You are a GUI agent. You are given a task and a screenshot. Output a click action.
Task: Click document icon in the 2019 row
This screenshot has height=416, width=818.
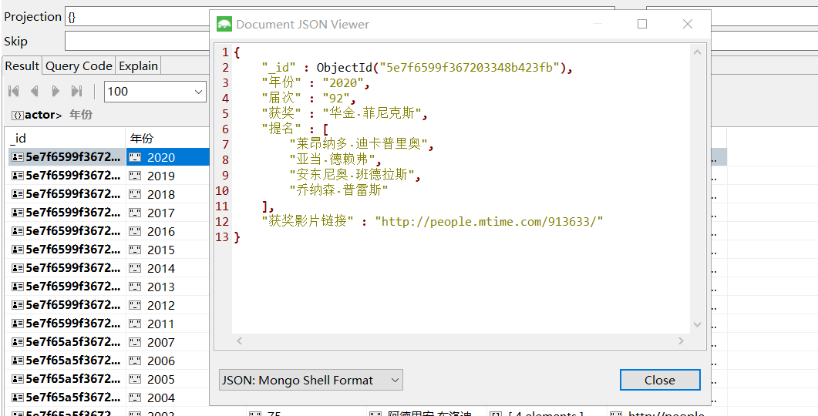(x=17, y=176)
